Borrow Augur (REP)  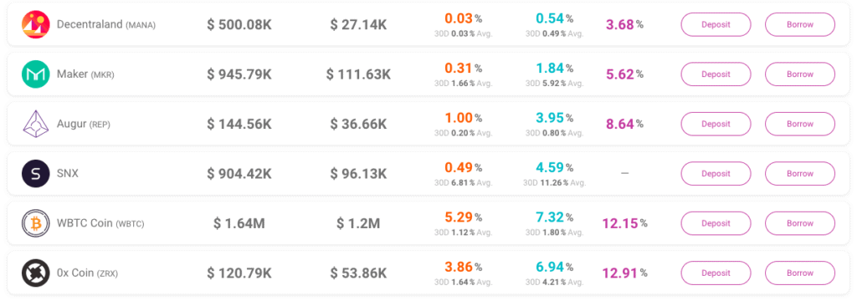coord(800,124)
